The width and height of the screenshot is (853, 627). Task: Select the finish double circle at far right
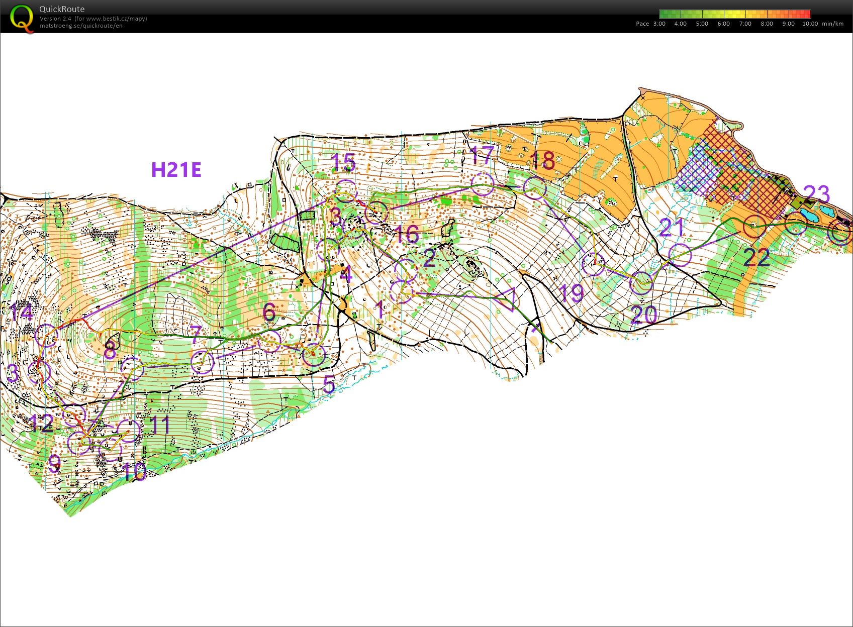click(x=840, y=232)
